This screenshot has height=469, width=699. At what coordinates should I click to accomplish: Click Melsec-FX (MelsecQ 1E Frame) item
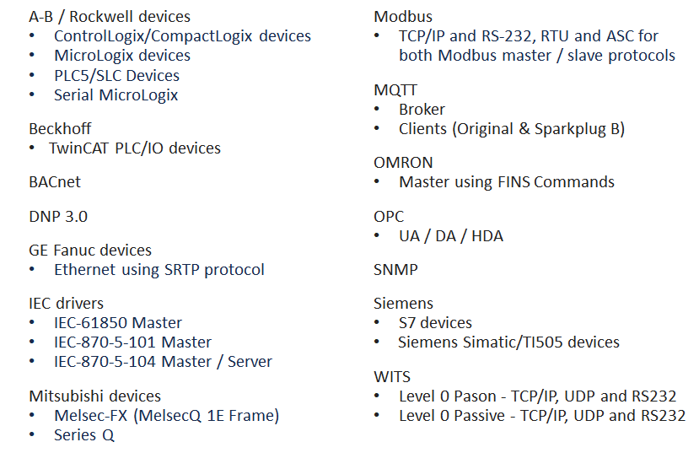[166, 415]
